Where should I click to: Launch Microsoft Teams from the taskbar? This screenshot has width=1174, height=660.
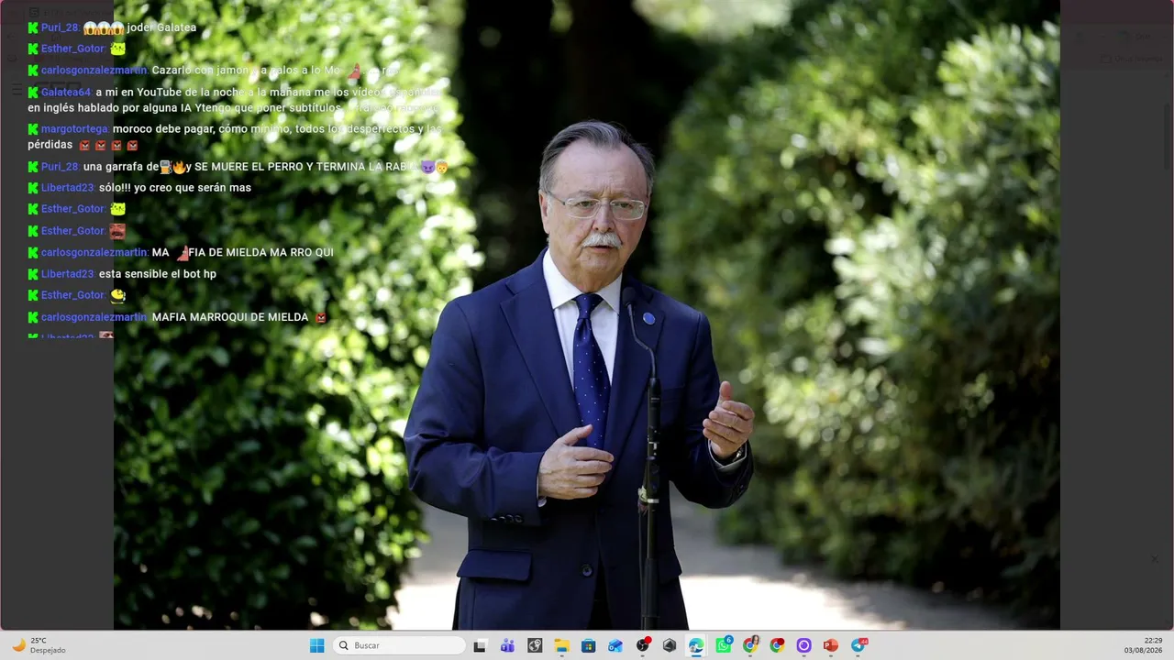pyautogui.click(x=507, y=645)
